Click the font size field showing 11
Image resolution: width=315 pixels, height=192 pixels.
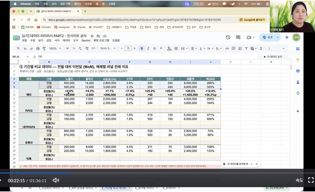[x=128, y=48]
